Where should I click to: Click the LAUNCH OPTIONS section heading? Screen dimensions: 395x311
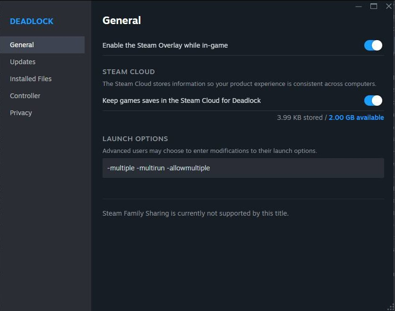pyautogui.click(x=135, y=139)
